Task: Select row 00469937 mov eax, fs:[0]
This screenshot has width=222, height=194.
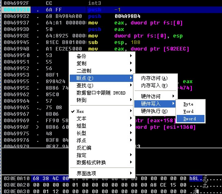Action: (112, 23)
